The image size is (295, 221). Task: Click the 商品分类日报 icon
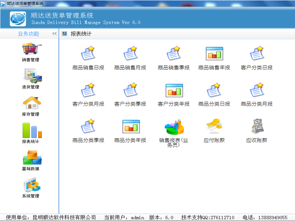[214, 91]
